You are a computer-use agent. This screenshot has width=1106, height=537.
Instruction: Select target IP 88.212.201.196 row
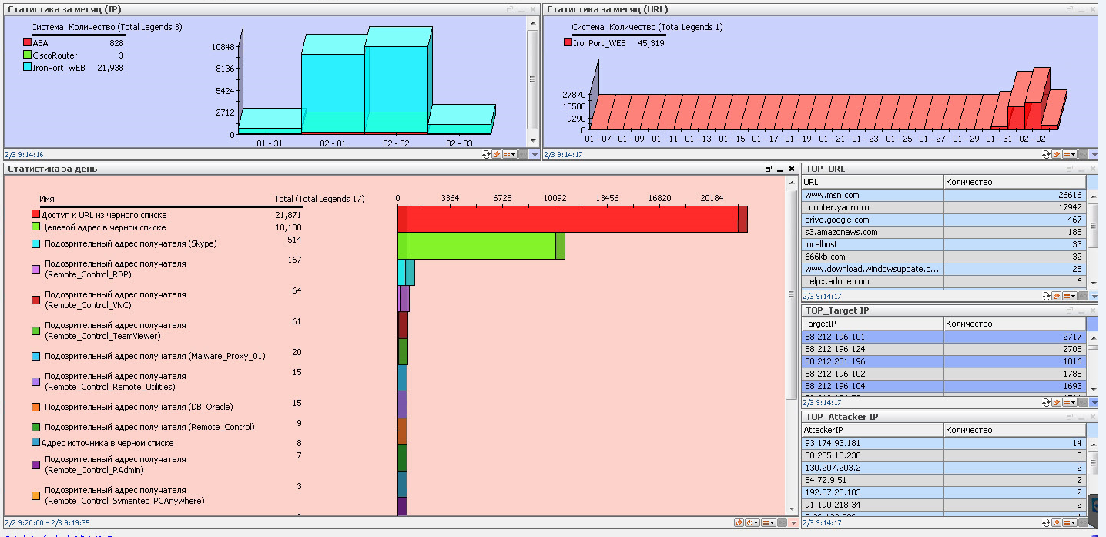872,361
